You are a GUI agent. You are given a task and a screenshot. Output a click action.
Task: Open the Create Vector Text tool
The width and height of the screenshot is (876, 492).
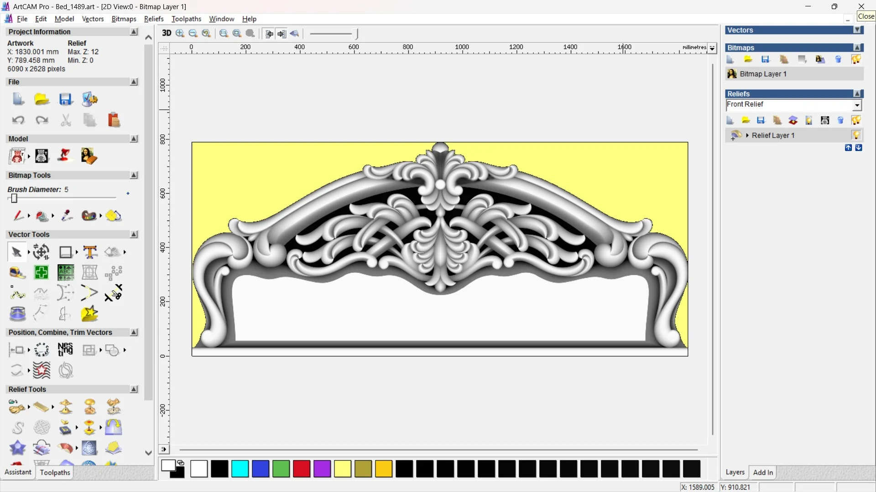90,252
